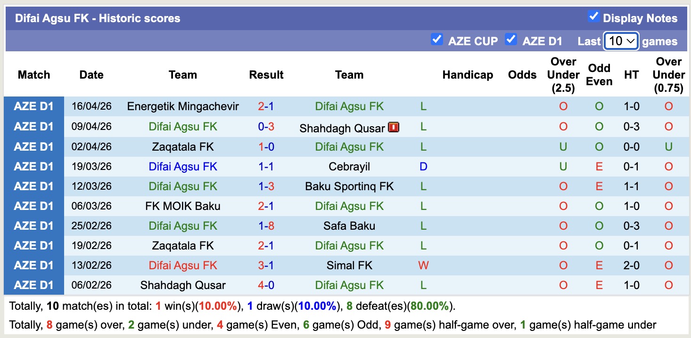Open the Safa Baku team link

[x=349, y=226]
